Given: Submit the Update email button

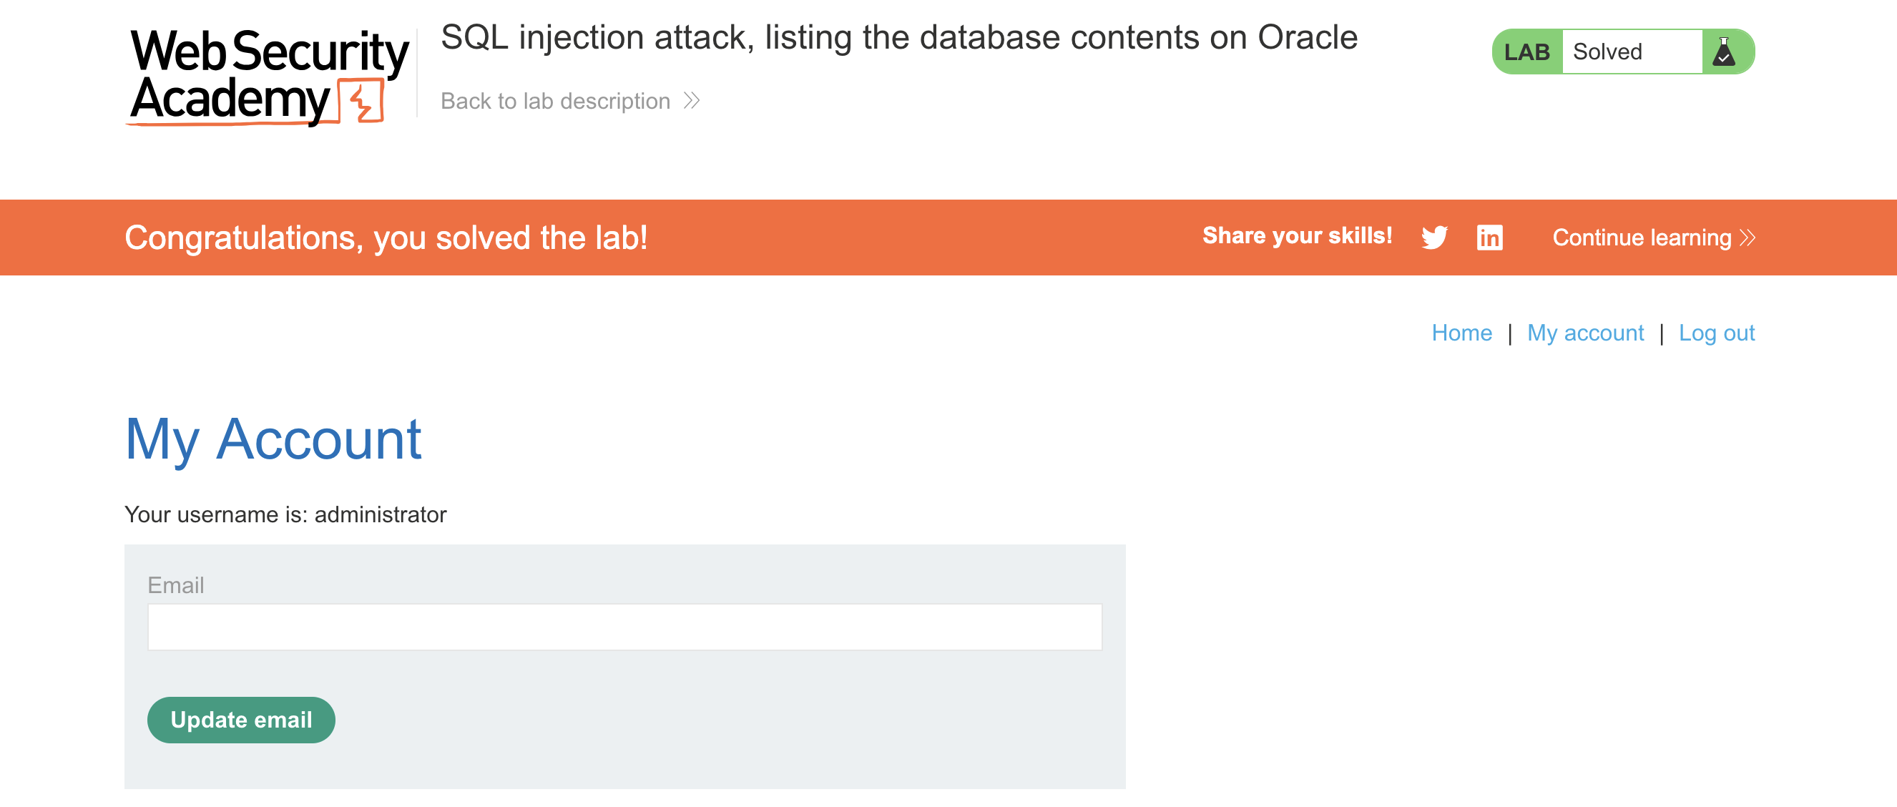Looking at the screenshot, I should 241,720.
